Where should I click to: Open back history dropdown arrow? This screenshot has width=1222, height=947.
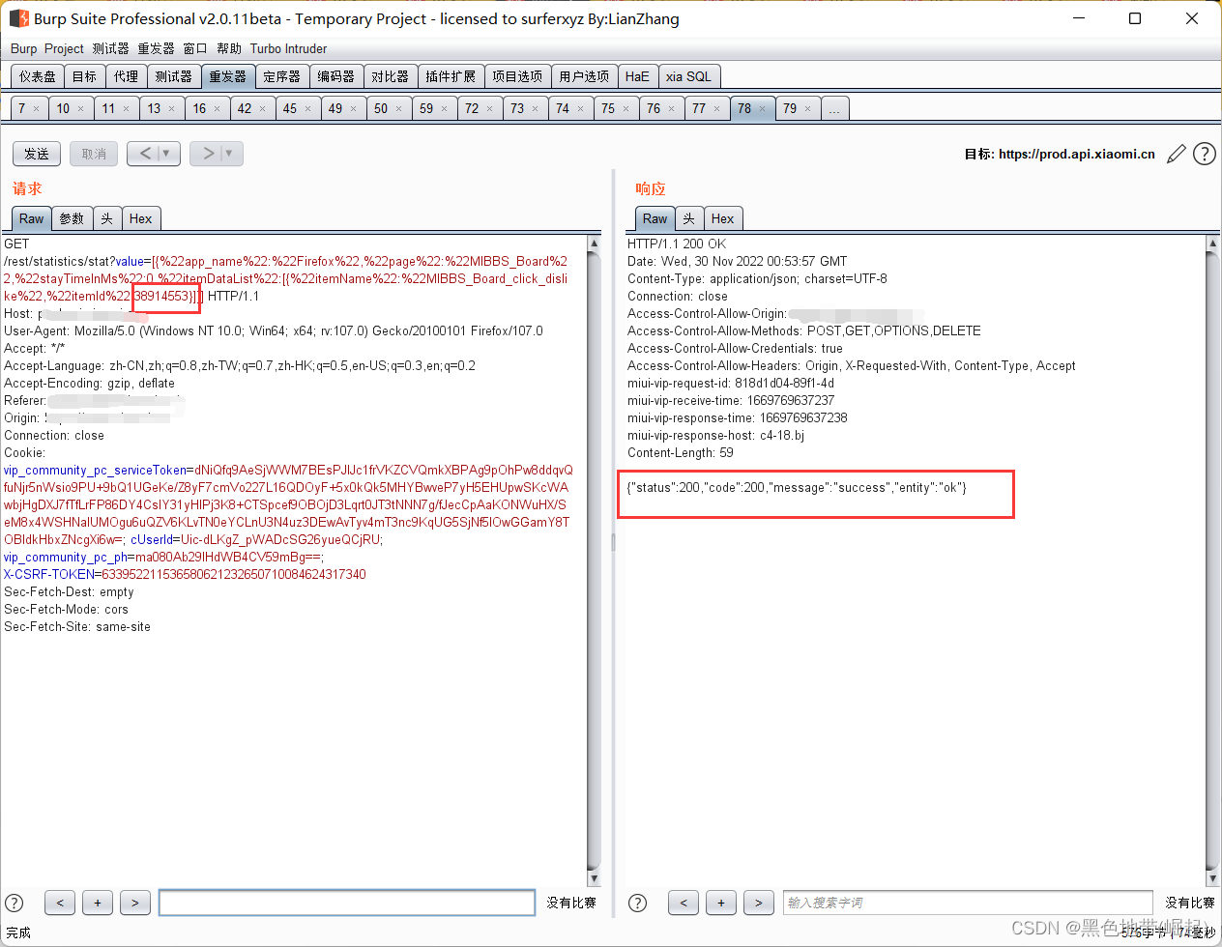pos(166,153)
